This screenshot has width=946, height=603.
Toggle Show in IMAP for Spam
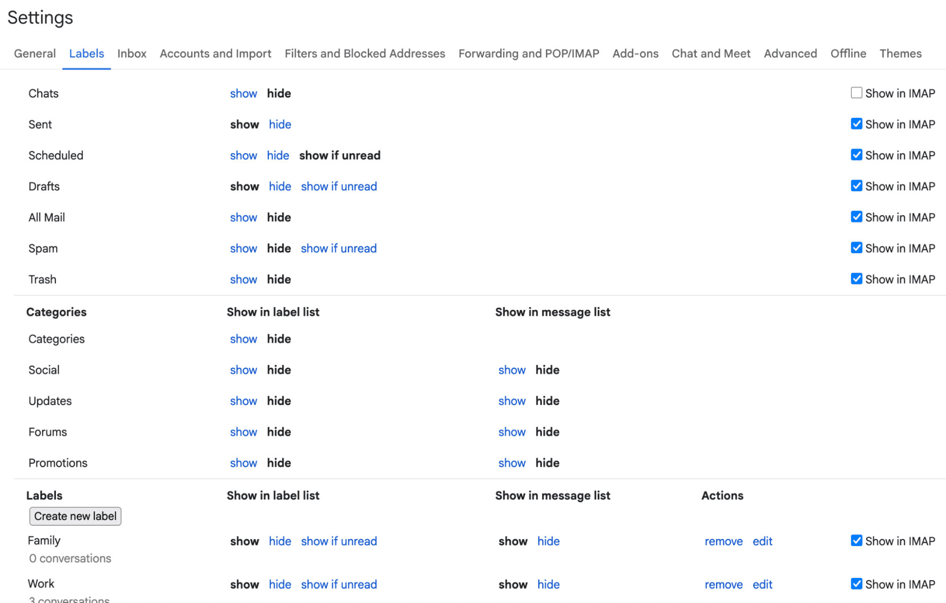(x=857, y=248)
